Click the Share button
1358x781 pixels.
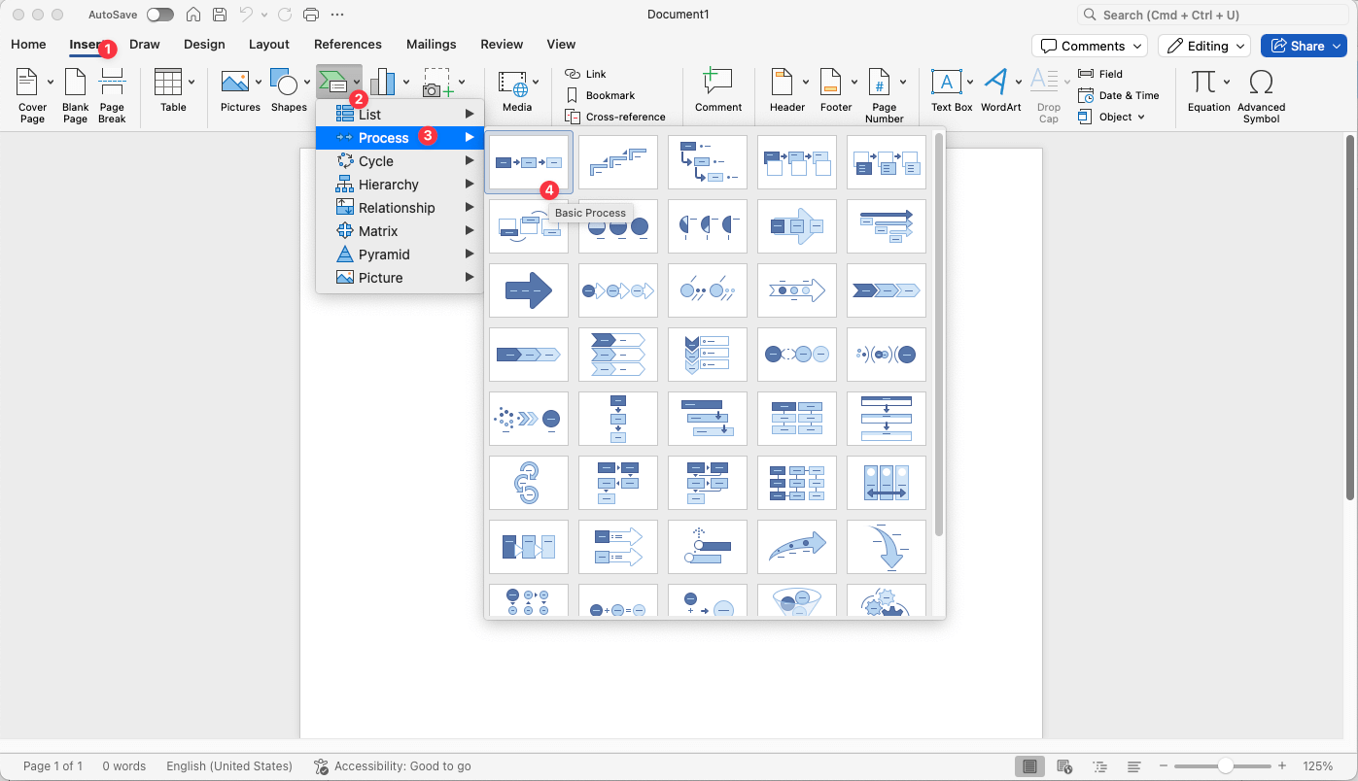[x=1303, y=45]
